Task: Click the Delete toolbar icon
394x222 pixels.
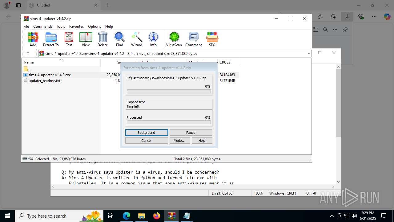Action: pos(103,39)
